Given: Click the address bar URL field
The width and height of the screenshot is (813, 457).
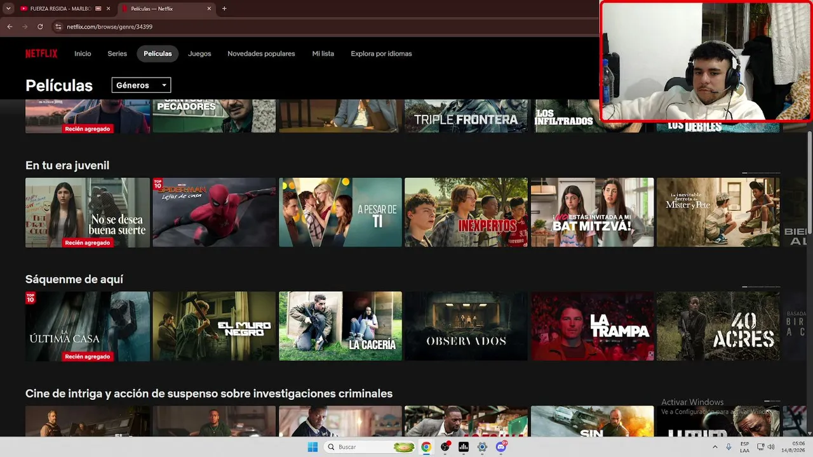Looking at the screenshot, I should pos(324,27).
